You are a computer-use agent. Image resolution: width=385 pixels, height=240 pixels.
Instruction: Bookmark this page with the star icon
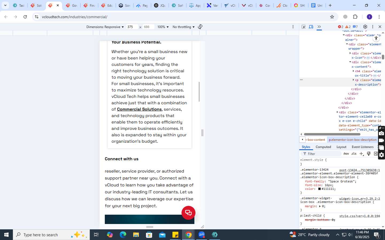click(332, 17)
